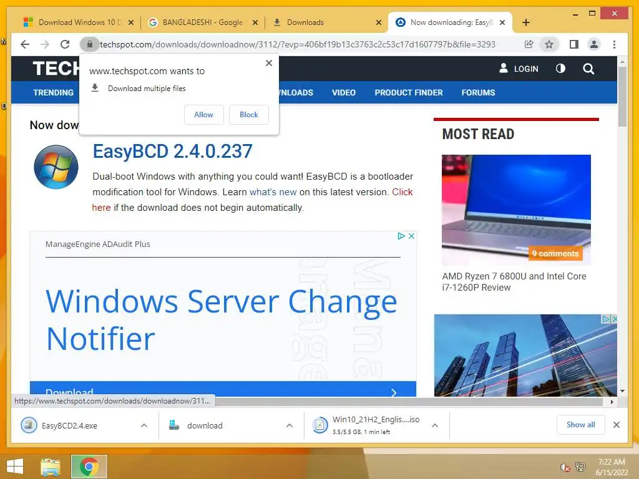Click the EasyBCD 2.4.0.237 title link
This screenshot has width=639, height=479.
point(172,151)
